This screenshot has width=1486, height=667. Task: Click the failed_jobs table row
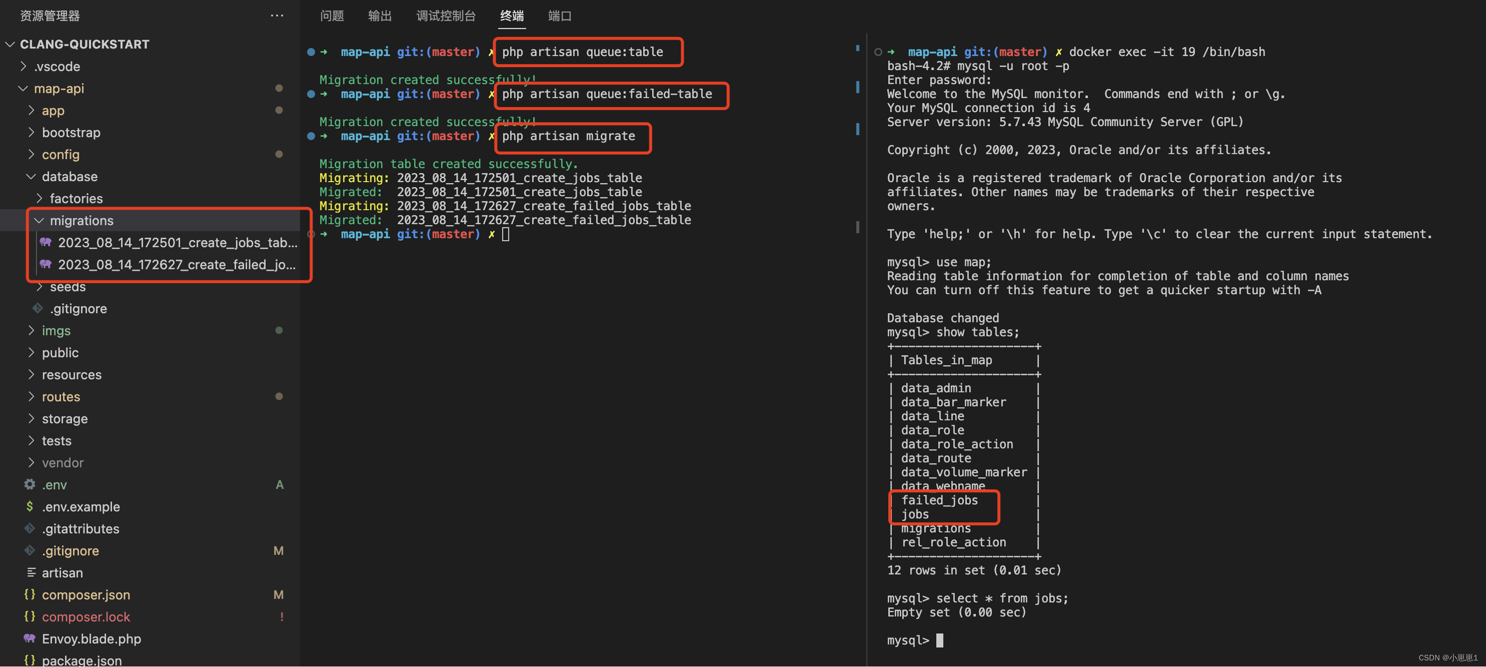pos(939,501)
